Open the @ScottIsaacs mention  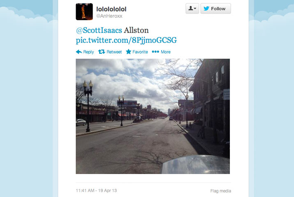[x=99, y=30]
